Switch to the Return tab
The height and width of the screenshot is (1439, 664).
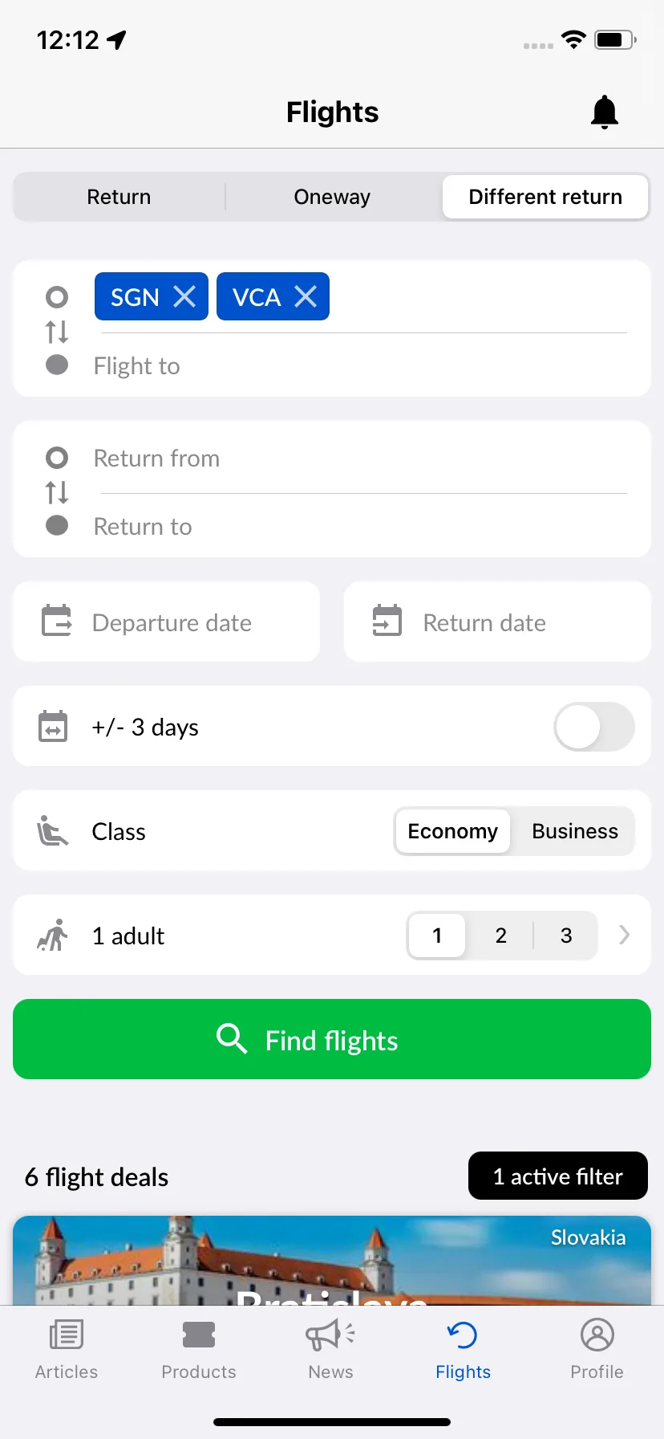pyautogui.click(x=119, y=197)
